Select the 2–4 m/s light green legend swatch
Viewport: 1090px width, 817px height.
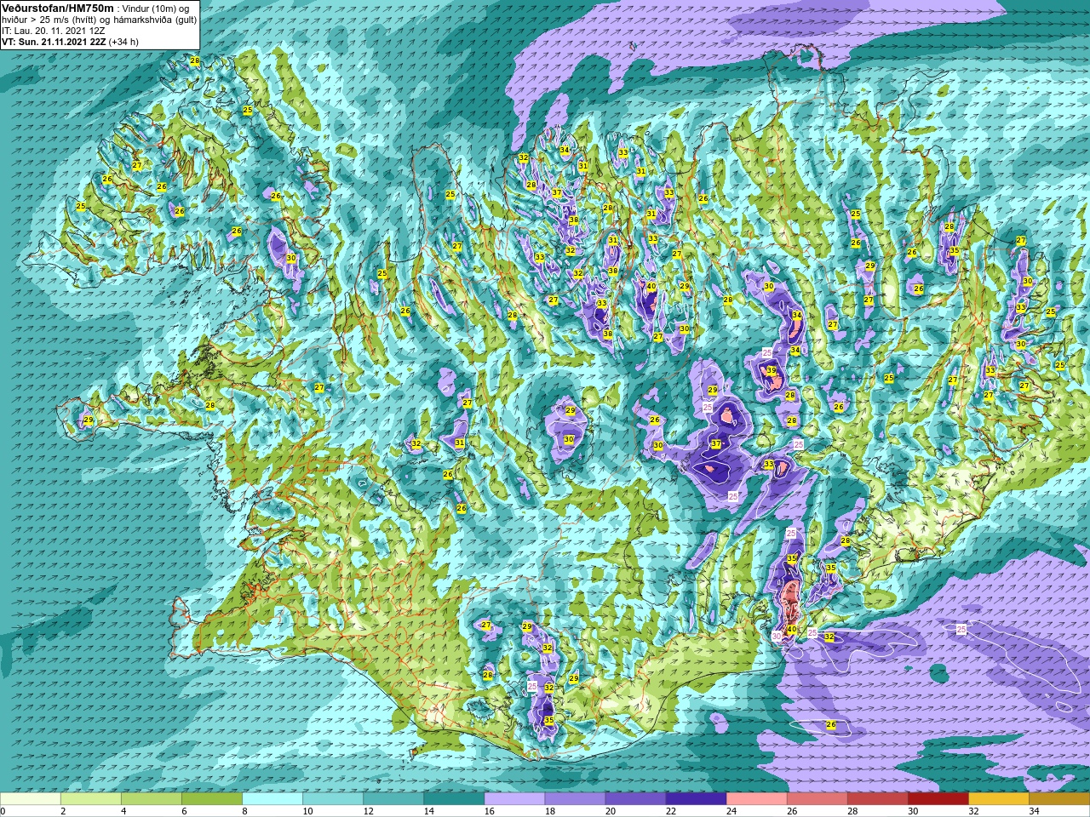tap(91, 799)
